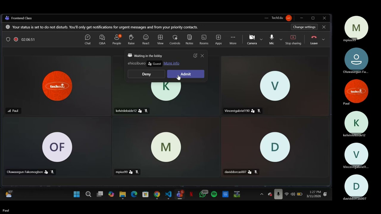Open the Apps panel
The width and height of the screenshot is (381, 214).
tap(218, 40)
